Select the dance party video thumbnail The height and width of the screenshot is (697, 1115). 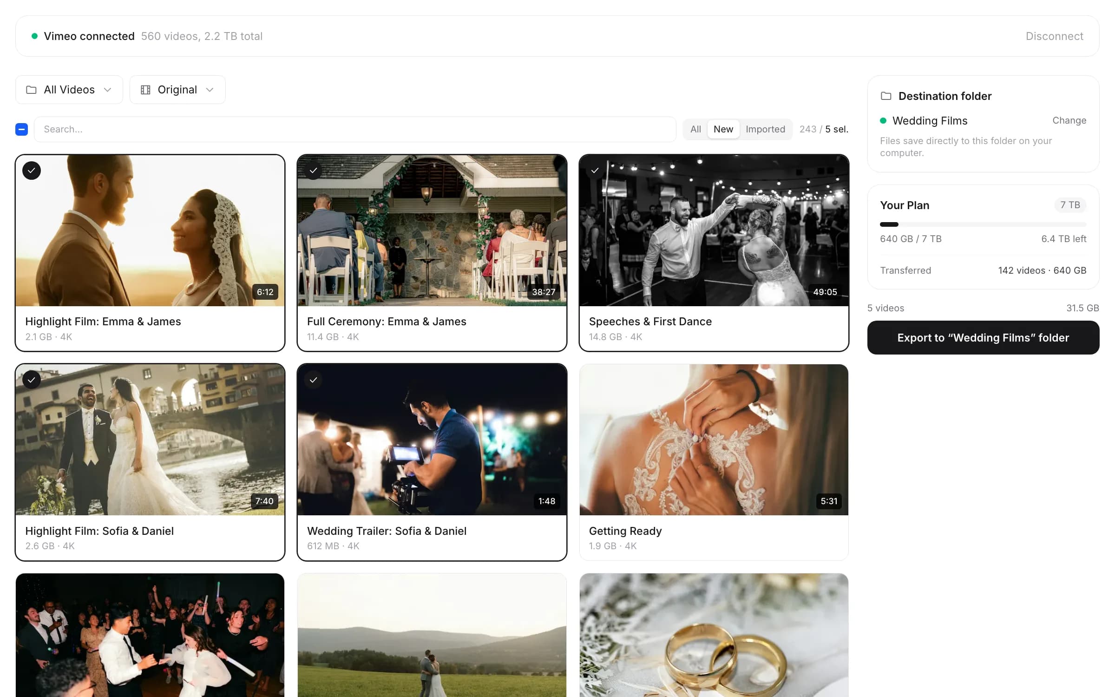coord(150,635)
